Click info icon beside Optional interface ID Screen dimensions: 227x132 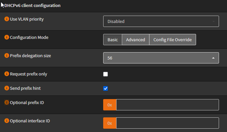point(7,121)
